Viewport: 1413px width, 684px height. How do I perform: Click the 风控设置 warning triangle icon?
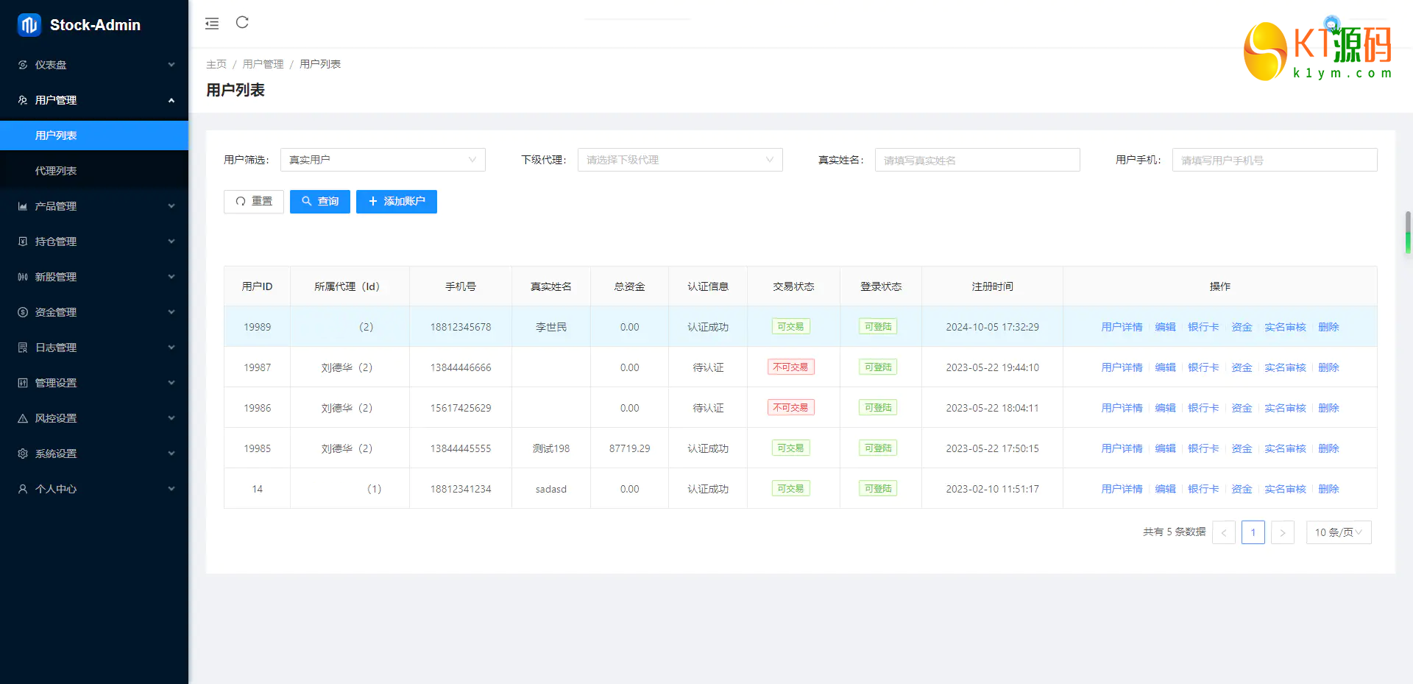click(23, 418)
